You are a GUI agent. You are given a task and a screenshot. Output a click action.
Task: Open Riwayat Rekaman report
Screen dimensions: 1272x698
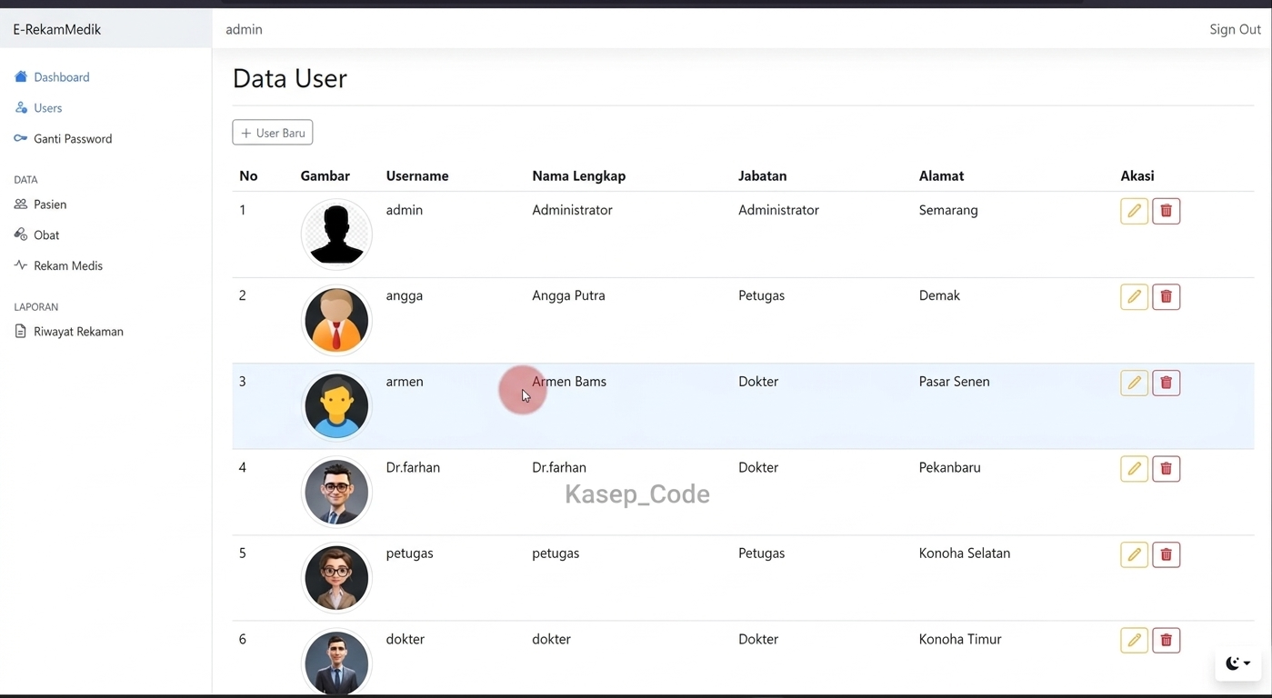click(x=68, y=332)
